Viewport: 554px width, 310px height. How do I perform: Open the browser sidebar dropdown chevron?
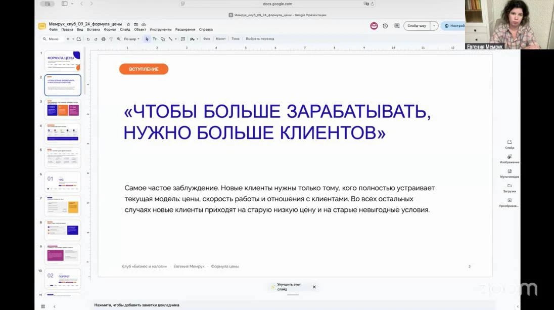[x=72, y=4]
